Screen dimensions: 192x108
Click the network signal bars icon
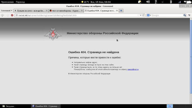(x=180, y=2)
